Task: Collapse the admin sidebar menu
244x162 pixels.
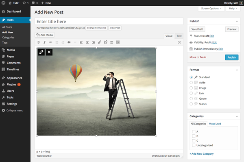Action: point(13,110)
